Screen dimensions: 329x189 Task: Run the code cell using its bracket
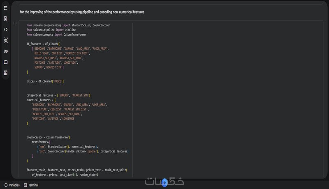coord(15,23)
